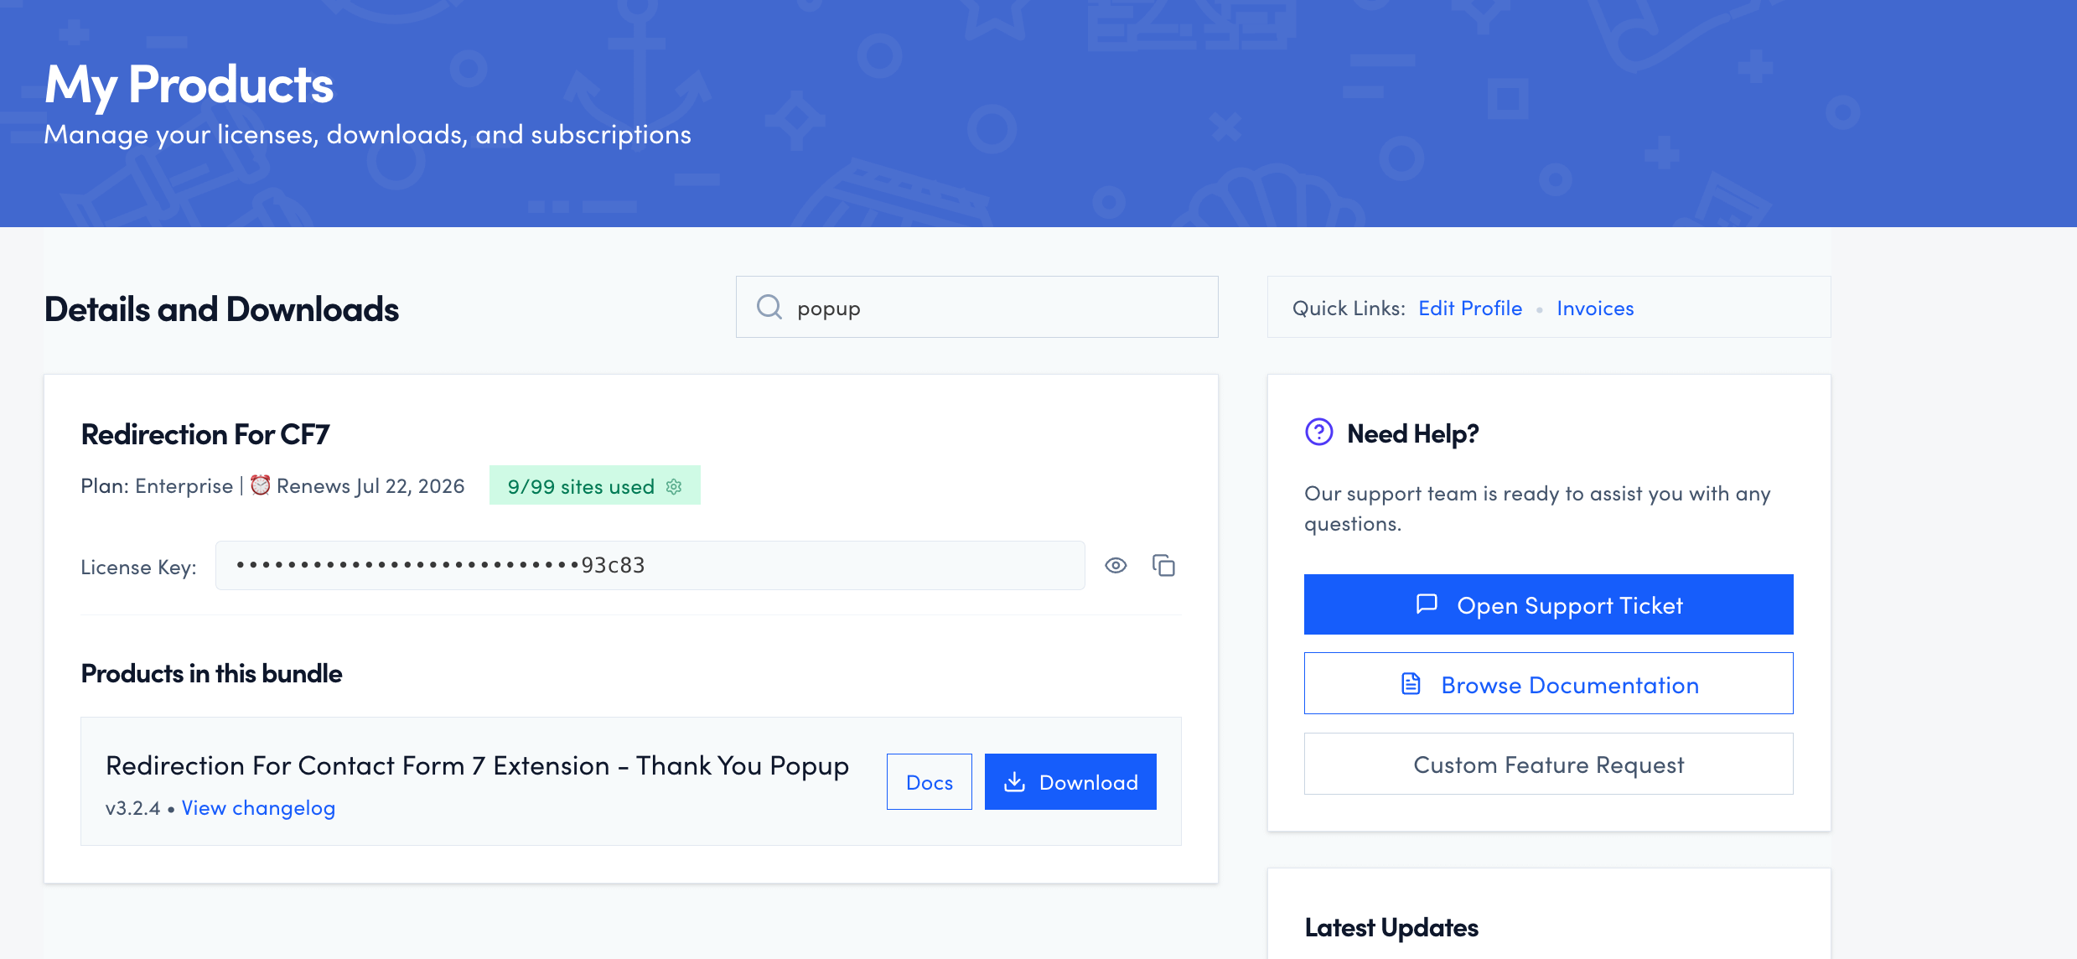Reveal license key with eye icon
This screenshot has width=2077, height=959.
(x=1116, y=566)
